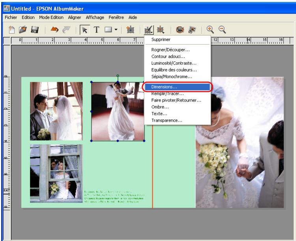Select Contour adouci… menu entry
This screenshot has height=241, width=296.
point(178,57)
